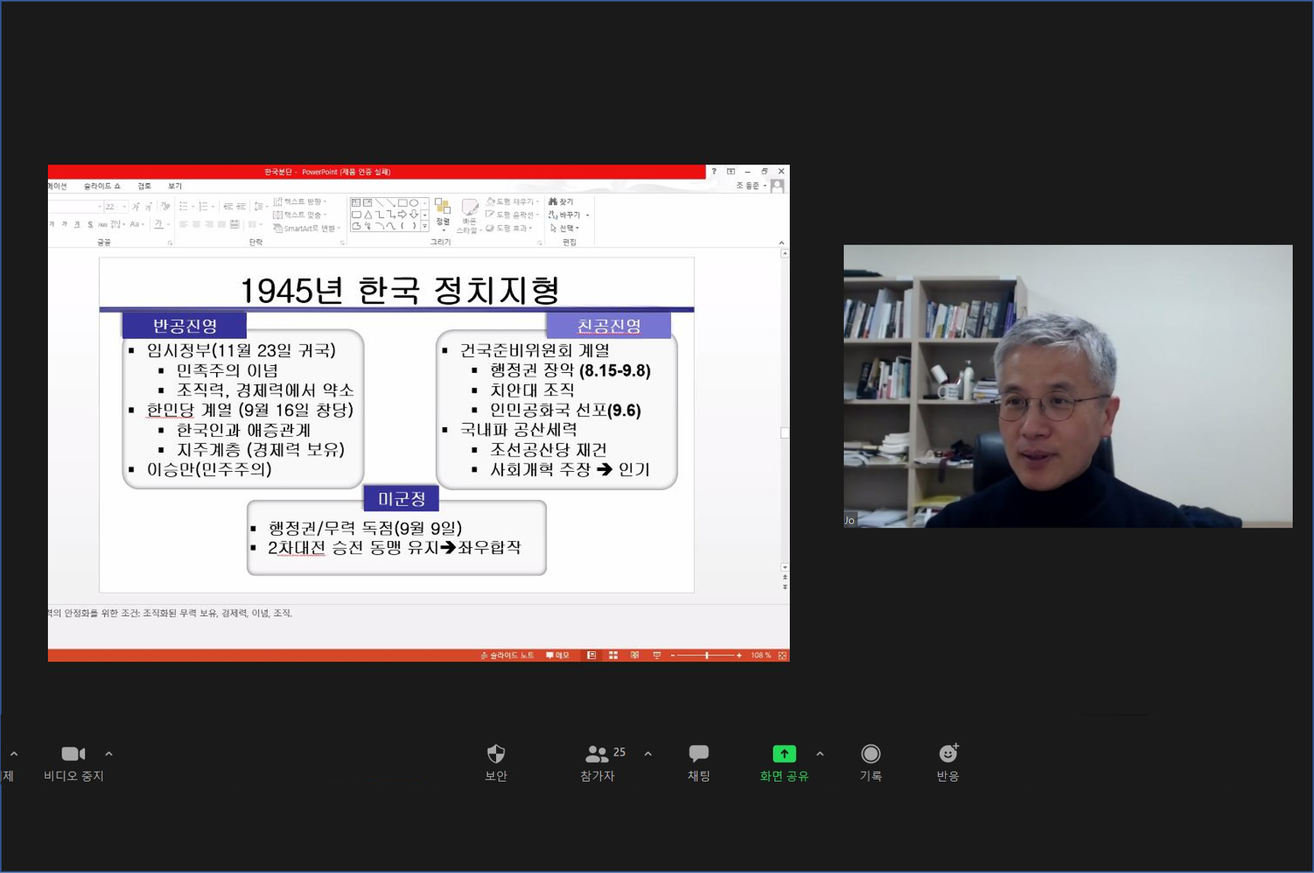Expand video options arrow beside camera
The image size is (1314, 873).
(x=109, y=754)
